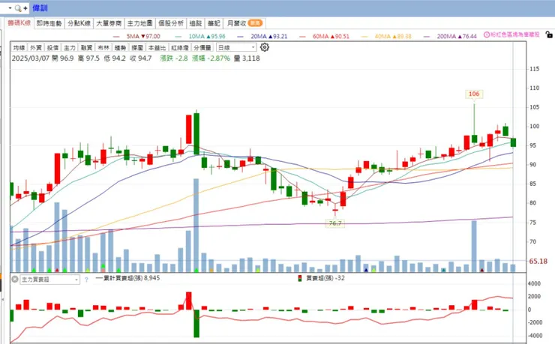Toggle the 分價量 overlay button

click(202, 47)
